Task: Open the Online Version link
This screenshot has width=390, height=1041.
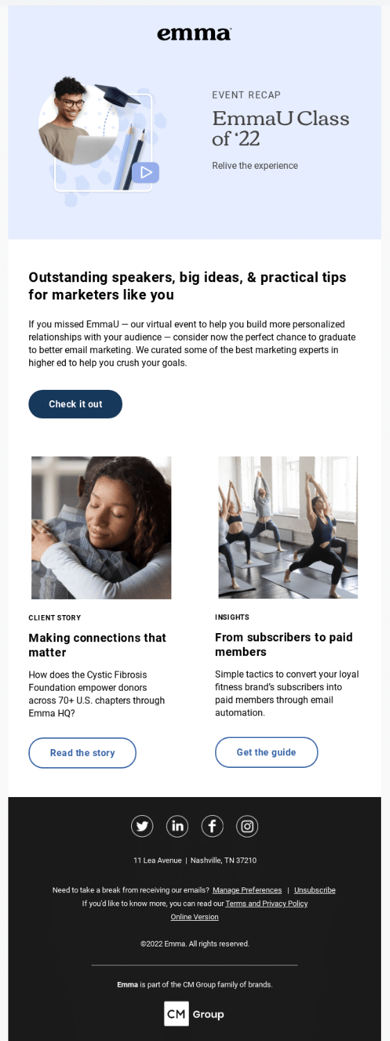Action: pos(194,917)
